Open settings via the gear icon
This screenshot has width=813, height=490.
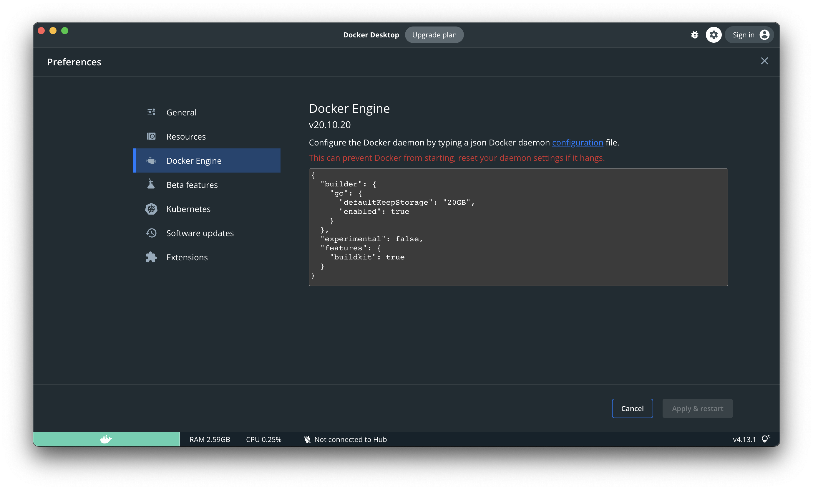(713, 35)
